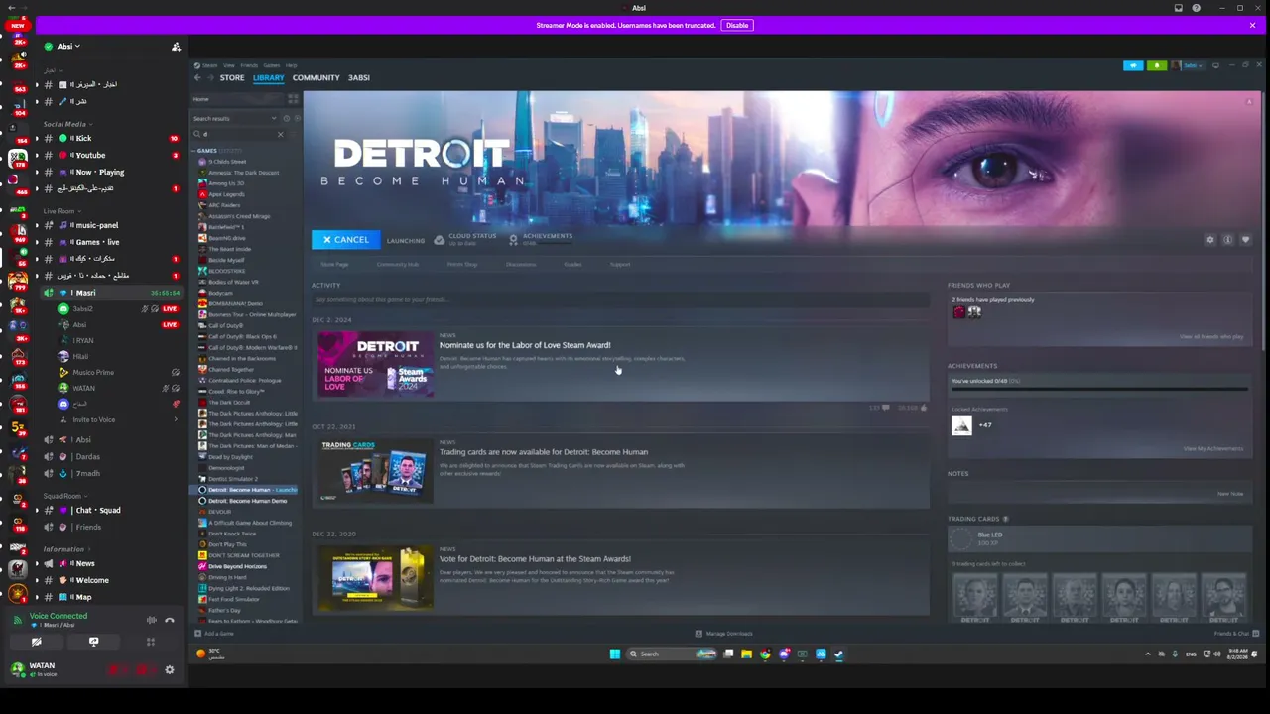Expand Steam Search results filter dropdown
1270x714 pixels.
coord(274,119)
